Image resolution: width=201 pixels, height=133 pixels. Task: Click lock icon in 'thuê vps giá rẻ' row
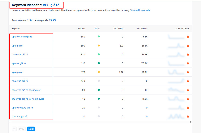click(188, 55)
